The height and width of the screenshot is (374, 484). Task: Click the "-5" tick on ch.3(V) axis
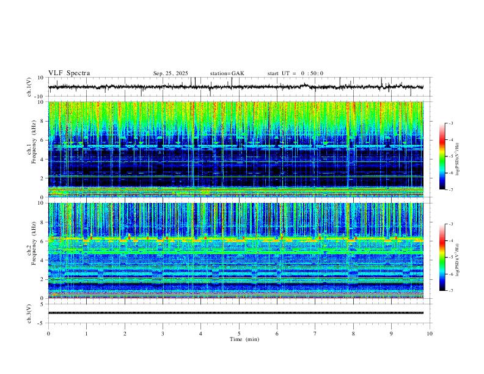point(42,323)
